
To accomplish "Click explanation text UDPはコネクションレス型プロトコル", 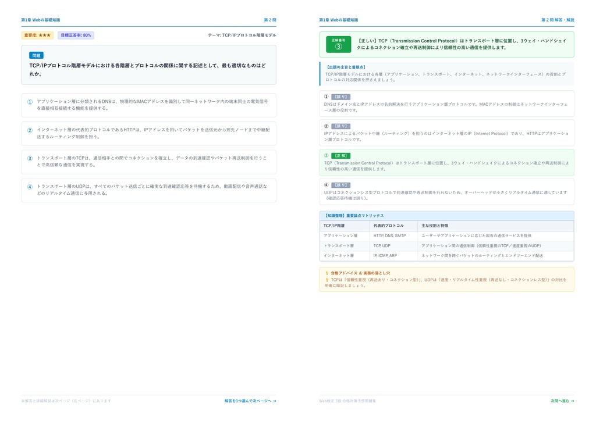I will (x=445, y=195).
